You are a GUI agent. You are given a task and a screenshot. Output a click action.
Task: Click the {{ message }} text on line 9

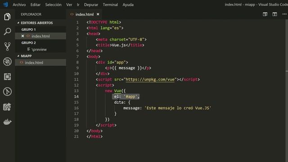(127, 68)
